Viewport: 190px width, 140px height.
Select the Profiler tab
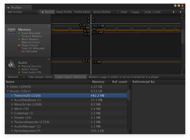tap(16, 8)
